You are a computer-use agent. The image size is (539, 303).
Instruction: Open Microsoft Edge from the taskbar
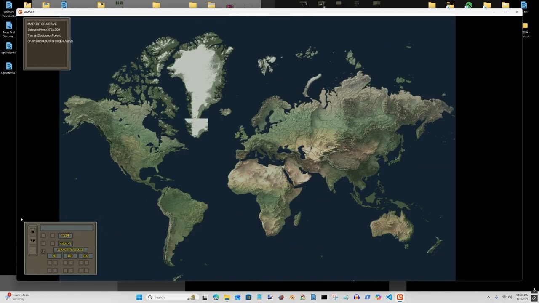click(216, 297)
